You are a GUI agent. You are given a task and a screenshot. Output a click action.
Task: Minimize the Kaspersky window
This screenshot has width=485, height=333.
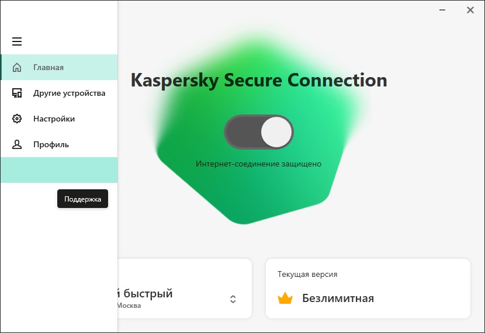pos(442,10)
